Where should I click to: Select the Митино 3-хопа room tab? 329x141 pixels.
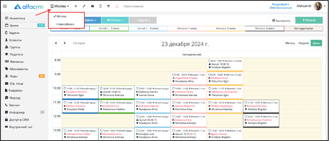264,29
